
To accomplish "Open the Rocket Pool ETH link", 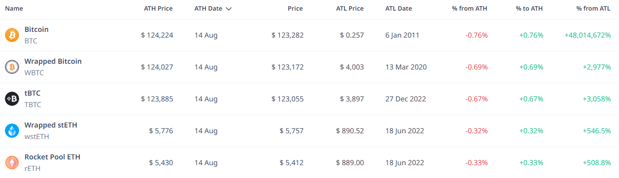I will coord(52,157).
